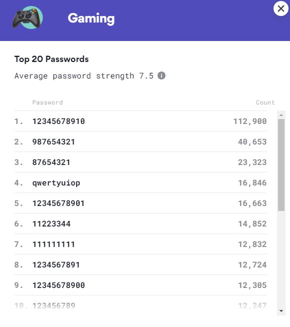Screen dimensions: 290x327
Task: Select the 987654321 password row
Action: (x=140, y=141)
